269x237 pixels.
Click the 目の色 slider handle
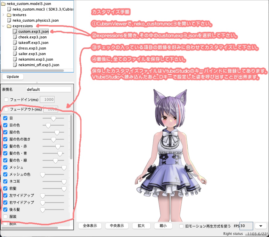48,126
